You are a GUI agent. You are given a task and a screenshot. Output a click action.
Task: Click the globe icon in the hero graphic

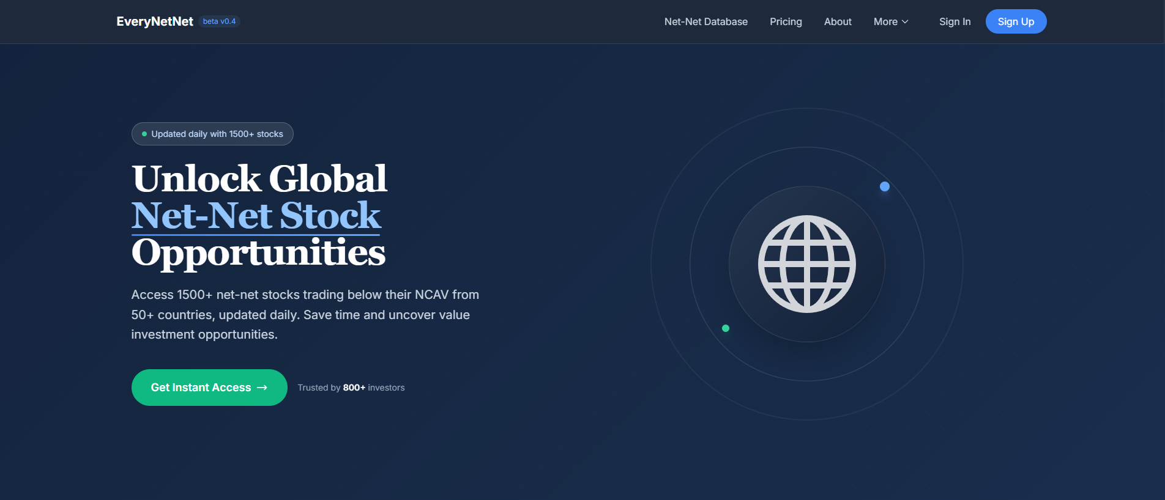point(806,264)
